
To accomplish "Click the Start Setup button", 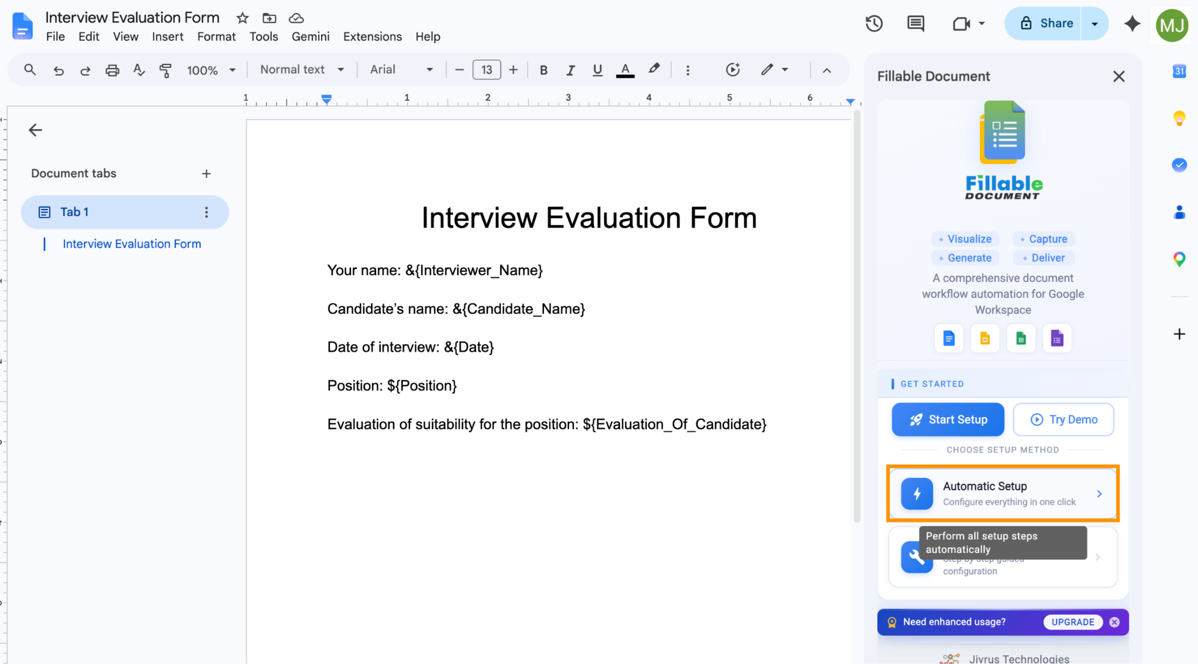I will click(948, 419).
